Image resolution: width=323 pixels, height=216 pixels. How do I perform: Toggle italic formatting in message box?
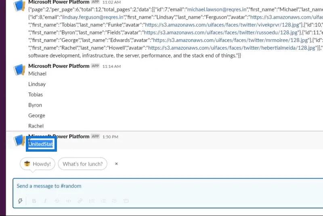45,201
